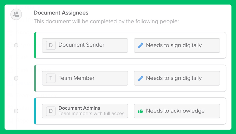Open Team Member's 'Needs to sign digitally' selector
This screenshot has width=236, height=134.
pyautogui.click(x=177, y=78)
